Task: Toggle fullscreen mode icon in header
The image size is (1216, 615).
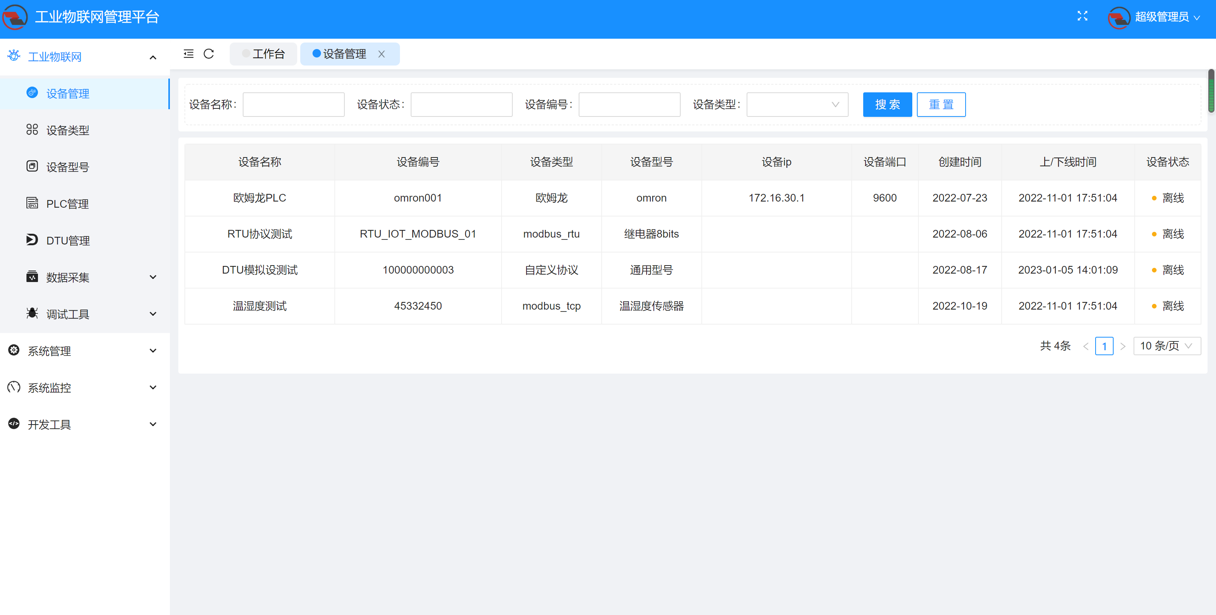Action: click(1083, 16)
